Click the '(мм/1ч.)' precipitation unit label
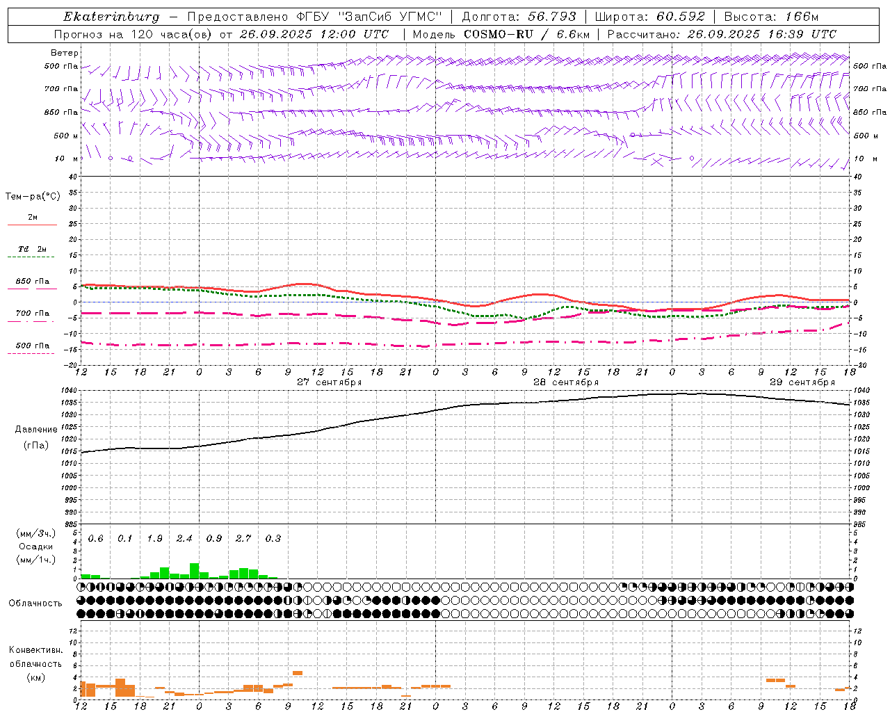This screenshot has width=890, height=712. (x=35, y=560)
